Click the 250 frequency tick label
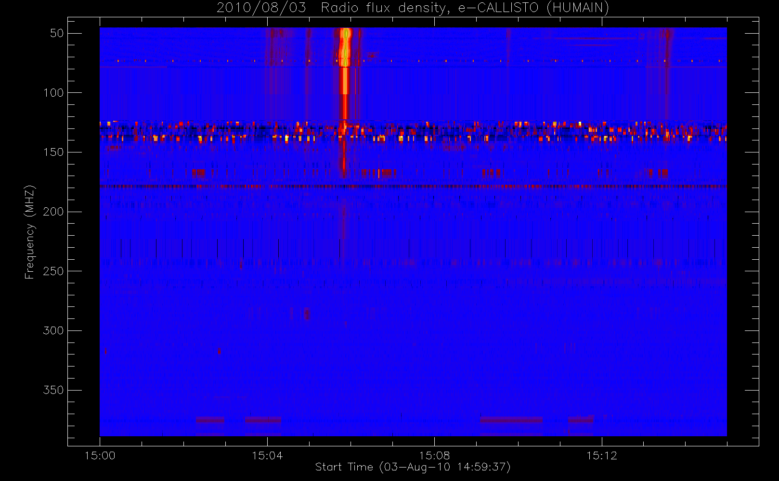The image size is (779, 481). (53, 271)
